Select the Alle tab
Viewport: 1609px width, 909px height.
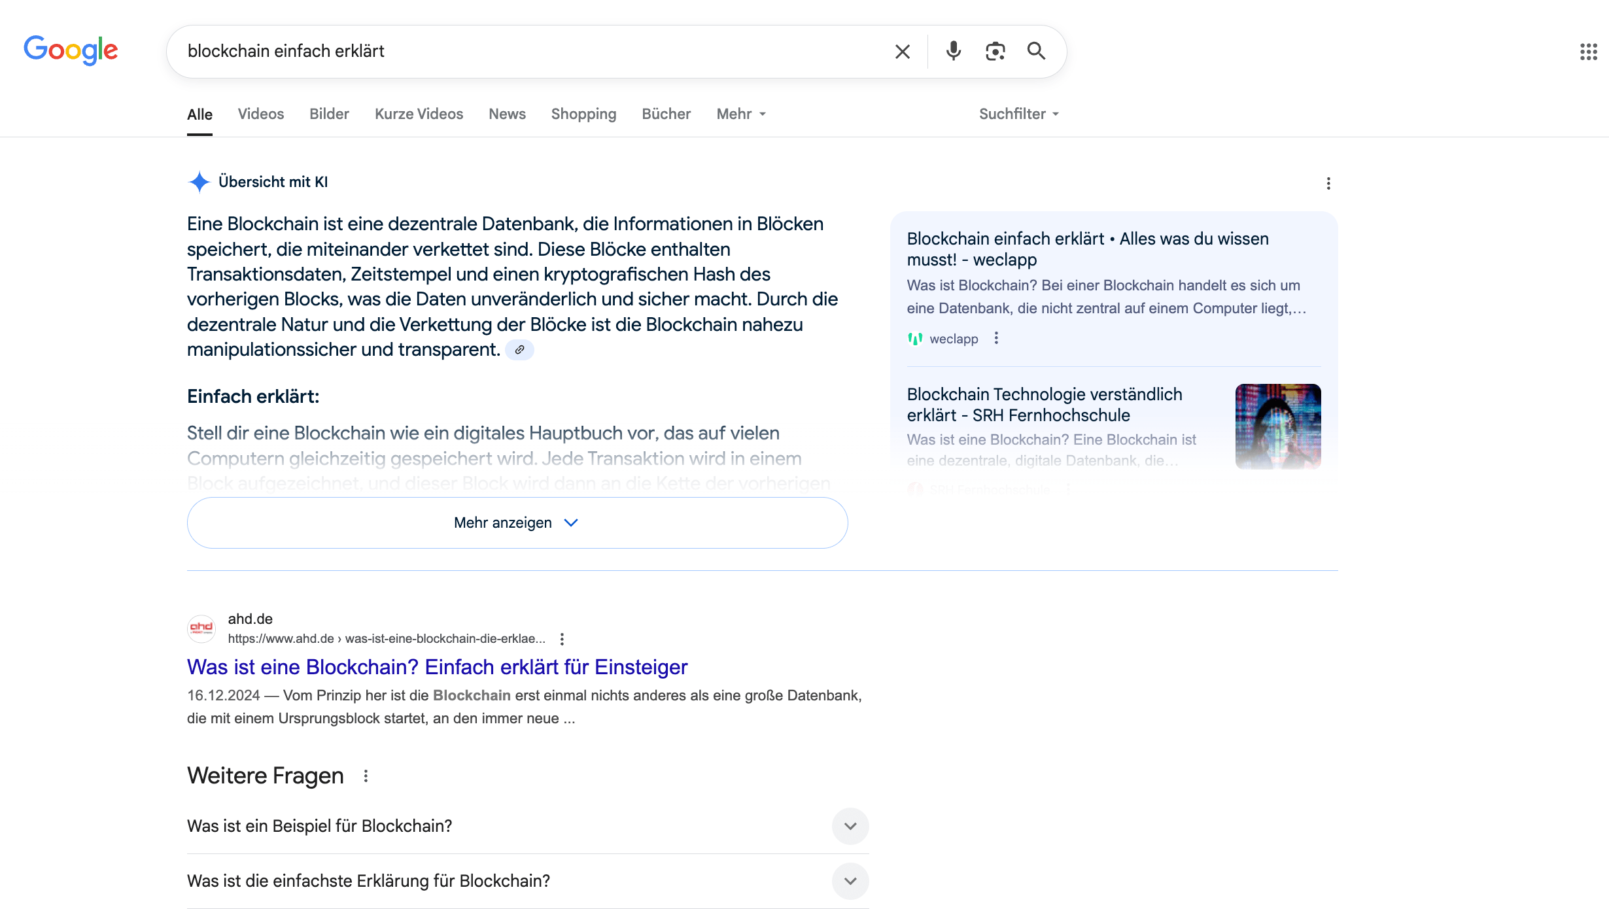coord(199,114)
